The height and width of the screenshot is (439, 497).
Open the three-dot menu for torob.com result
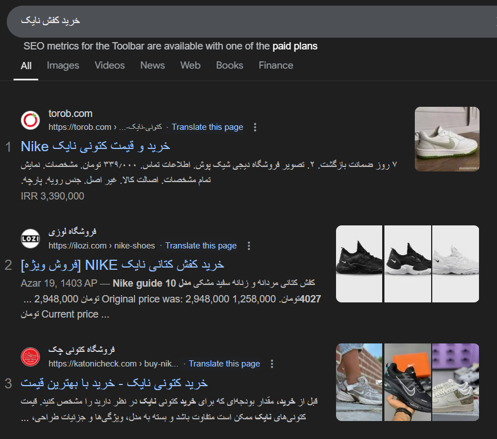click(x=255, y=127)
